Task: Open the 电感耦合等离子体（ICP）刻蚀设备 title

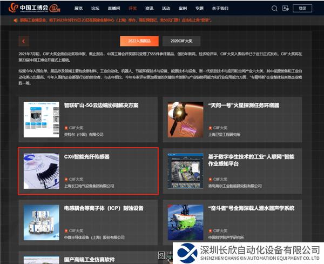Action: click(x=103, y=208)
